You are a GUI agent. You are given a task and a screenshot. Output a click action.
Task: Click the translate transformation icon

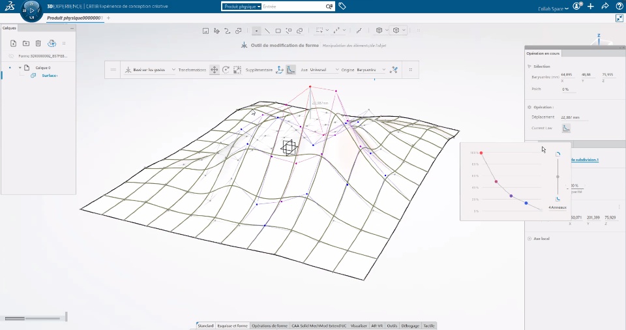[215, 70]
